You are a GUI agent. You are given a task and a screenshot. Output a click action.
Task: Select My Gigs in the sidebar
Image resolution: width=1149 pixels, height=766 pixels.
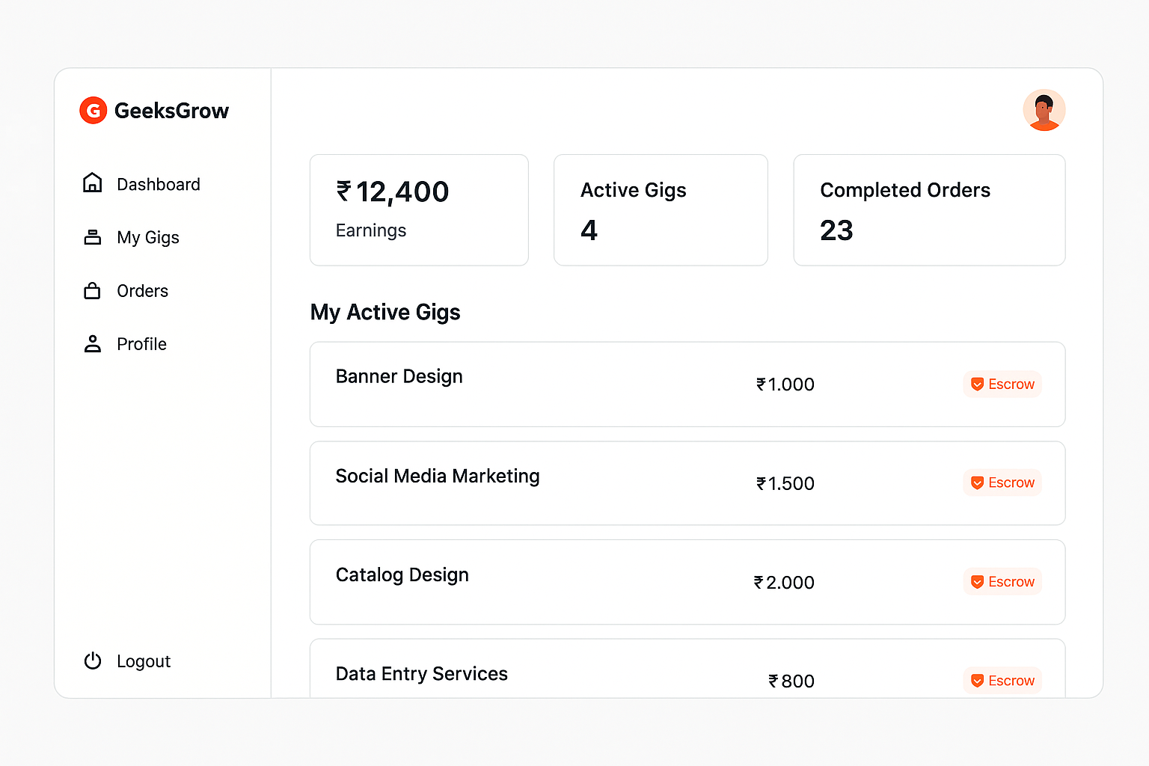[147, 237]
